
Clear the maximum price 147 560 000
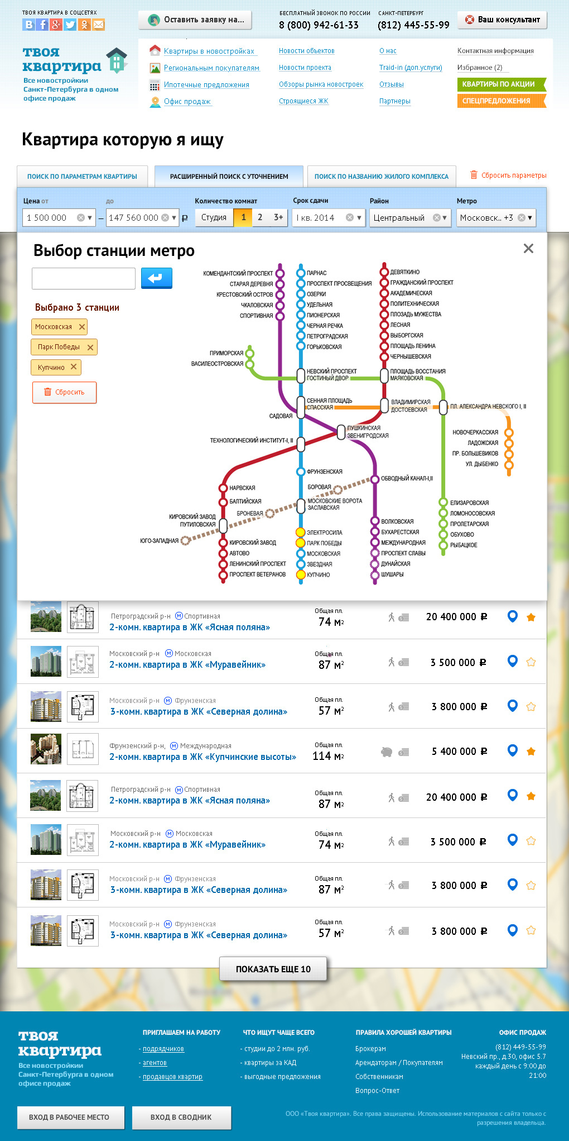(165, 217)
